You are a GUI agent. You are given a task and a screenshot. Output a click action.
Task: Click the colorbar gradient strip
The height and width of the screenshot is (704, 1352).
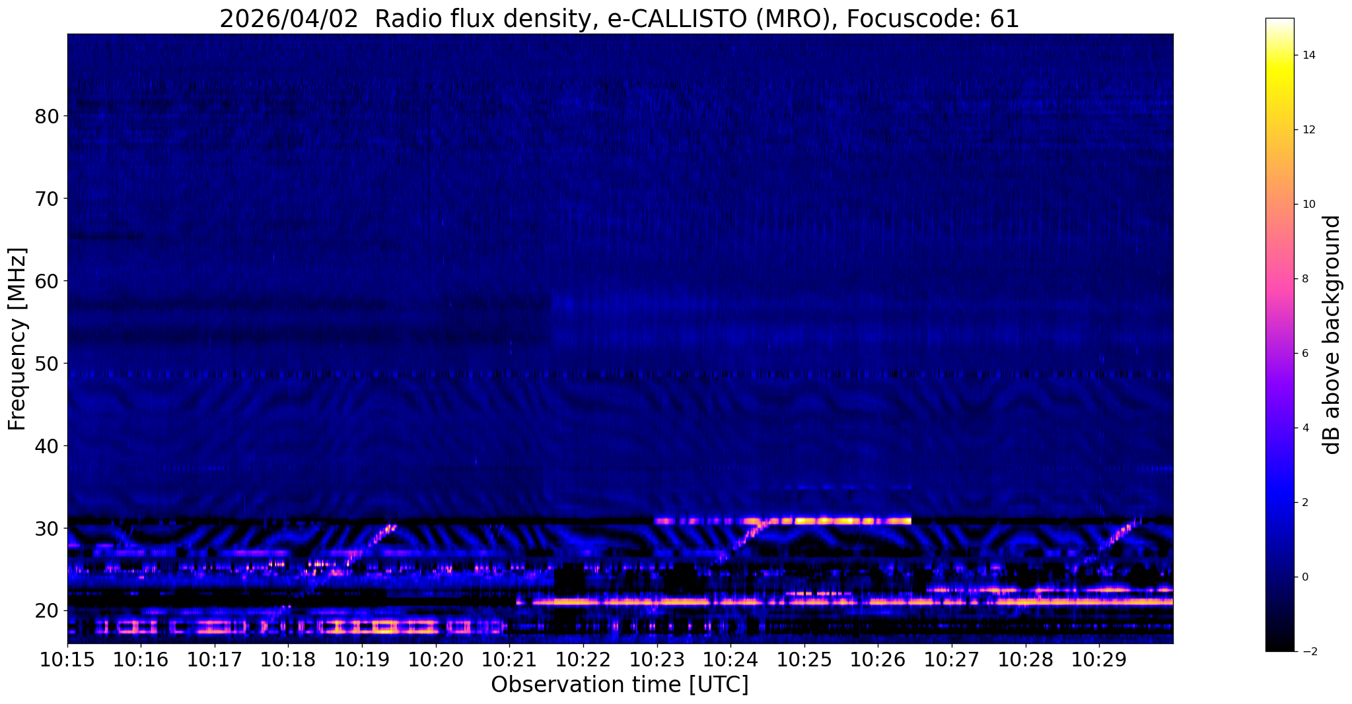pos(1279,335)
